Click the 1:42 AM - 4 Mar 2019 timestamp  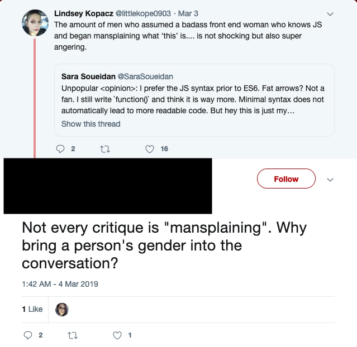coord(60,284)
